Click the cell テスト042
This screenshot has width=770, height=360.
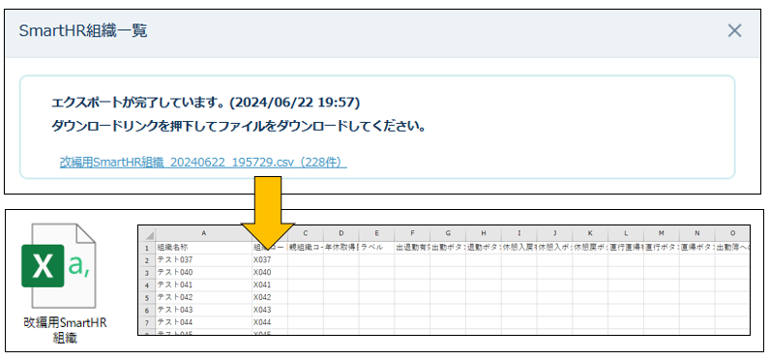203,298
